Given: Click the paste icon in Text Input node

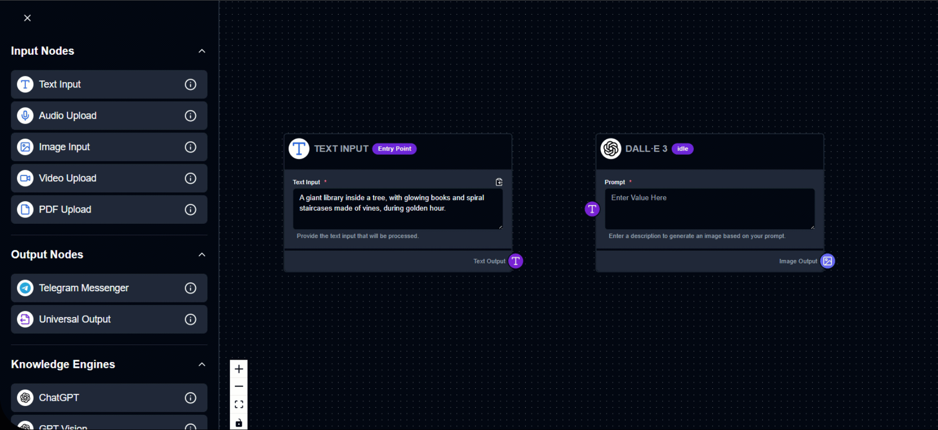Looking at the screenshot, I should 499,182.
